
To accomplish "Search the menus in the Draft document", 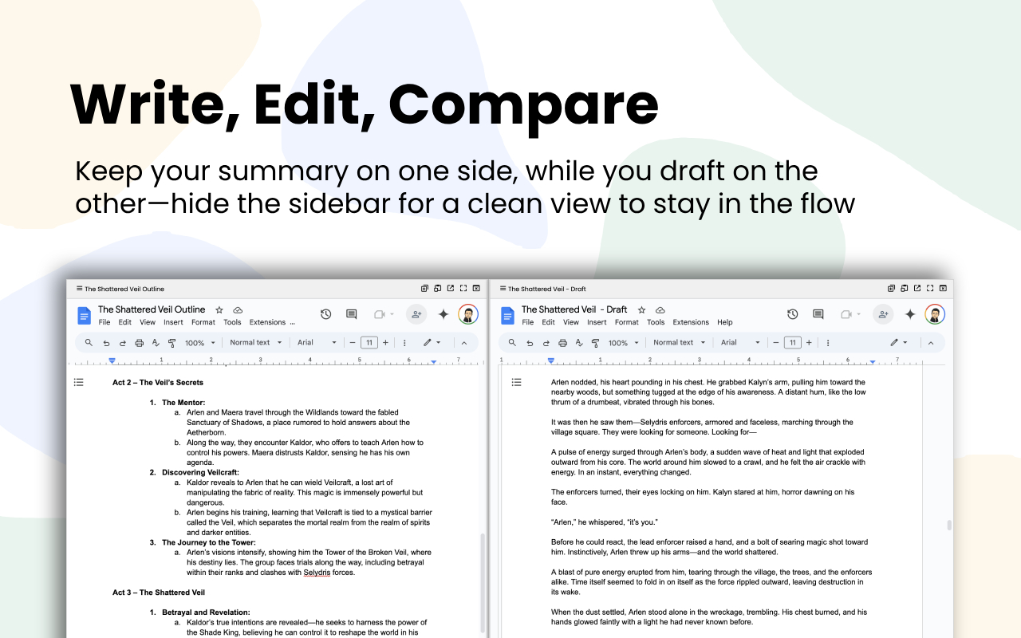I will pos(510,342).
